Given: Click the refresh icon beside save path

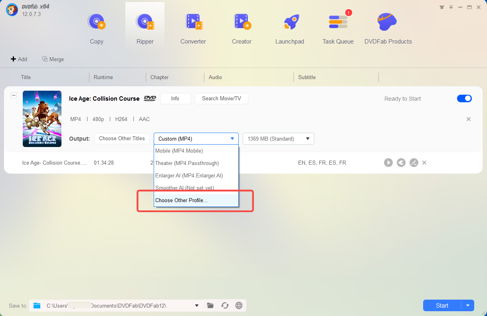Looking at the screenshot, I should (x=225, y=306).
